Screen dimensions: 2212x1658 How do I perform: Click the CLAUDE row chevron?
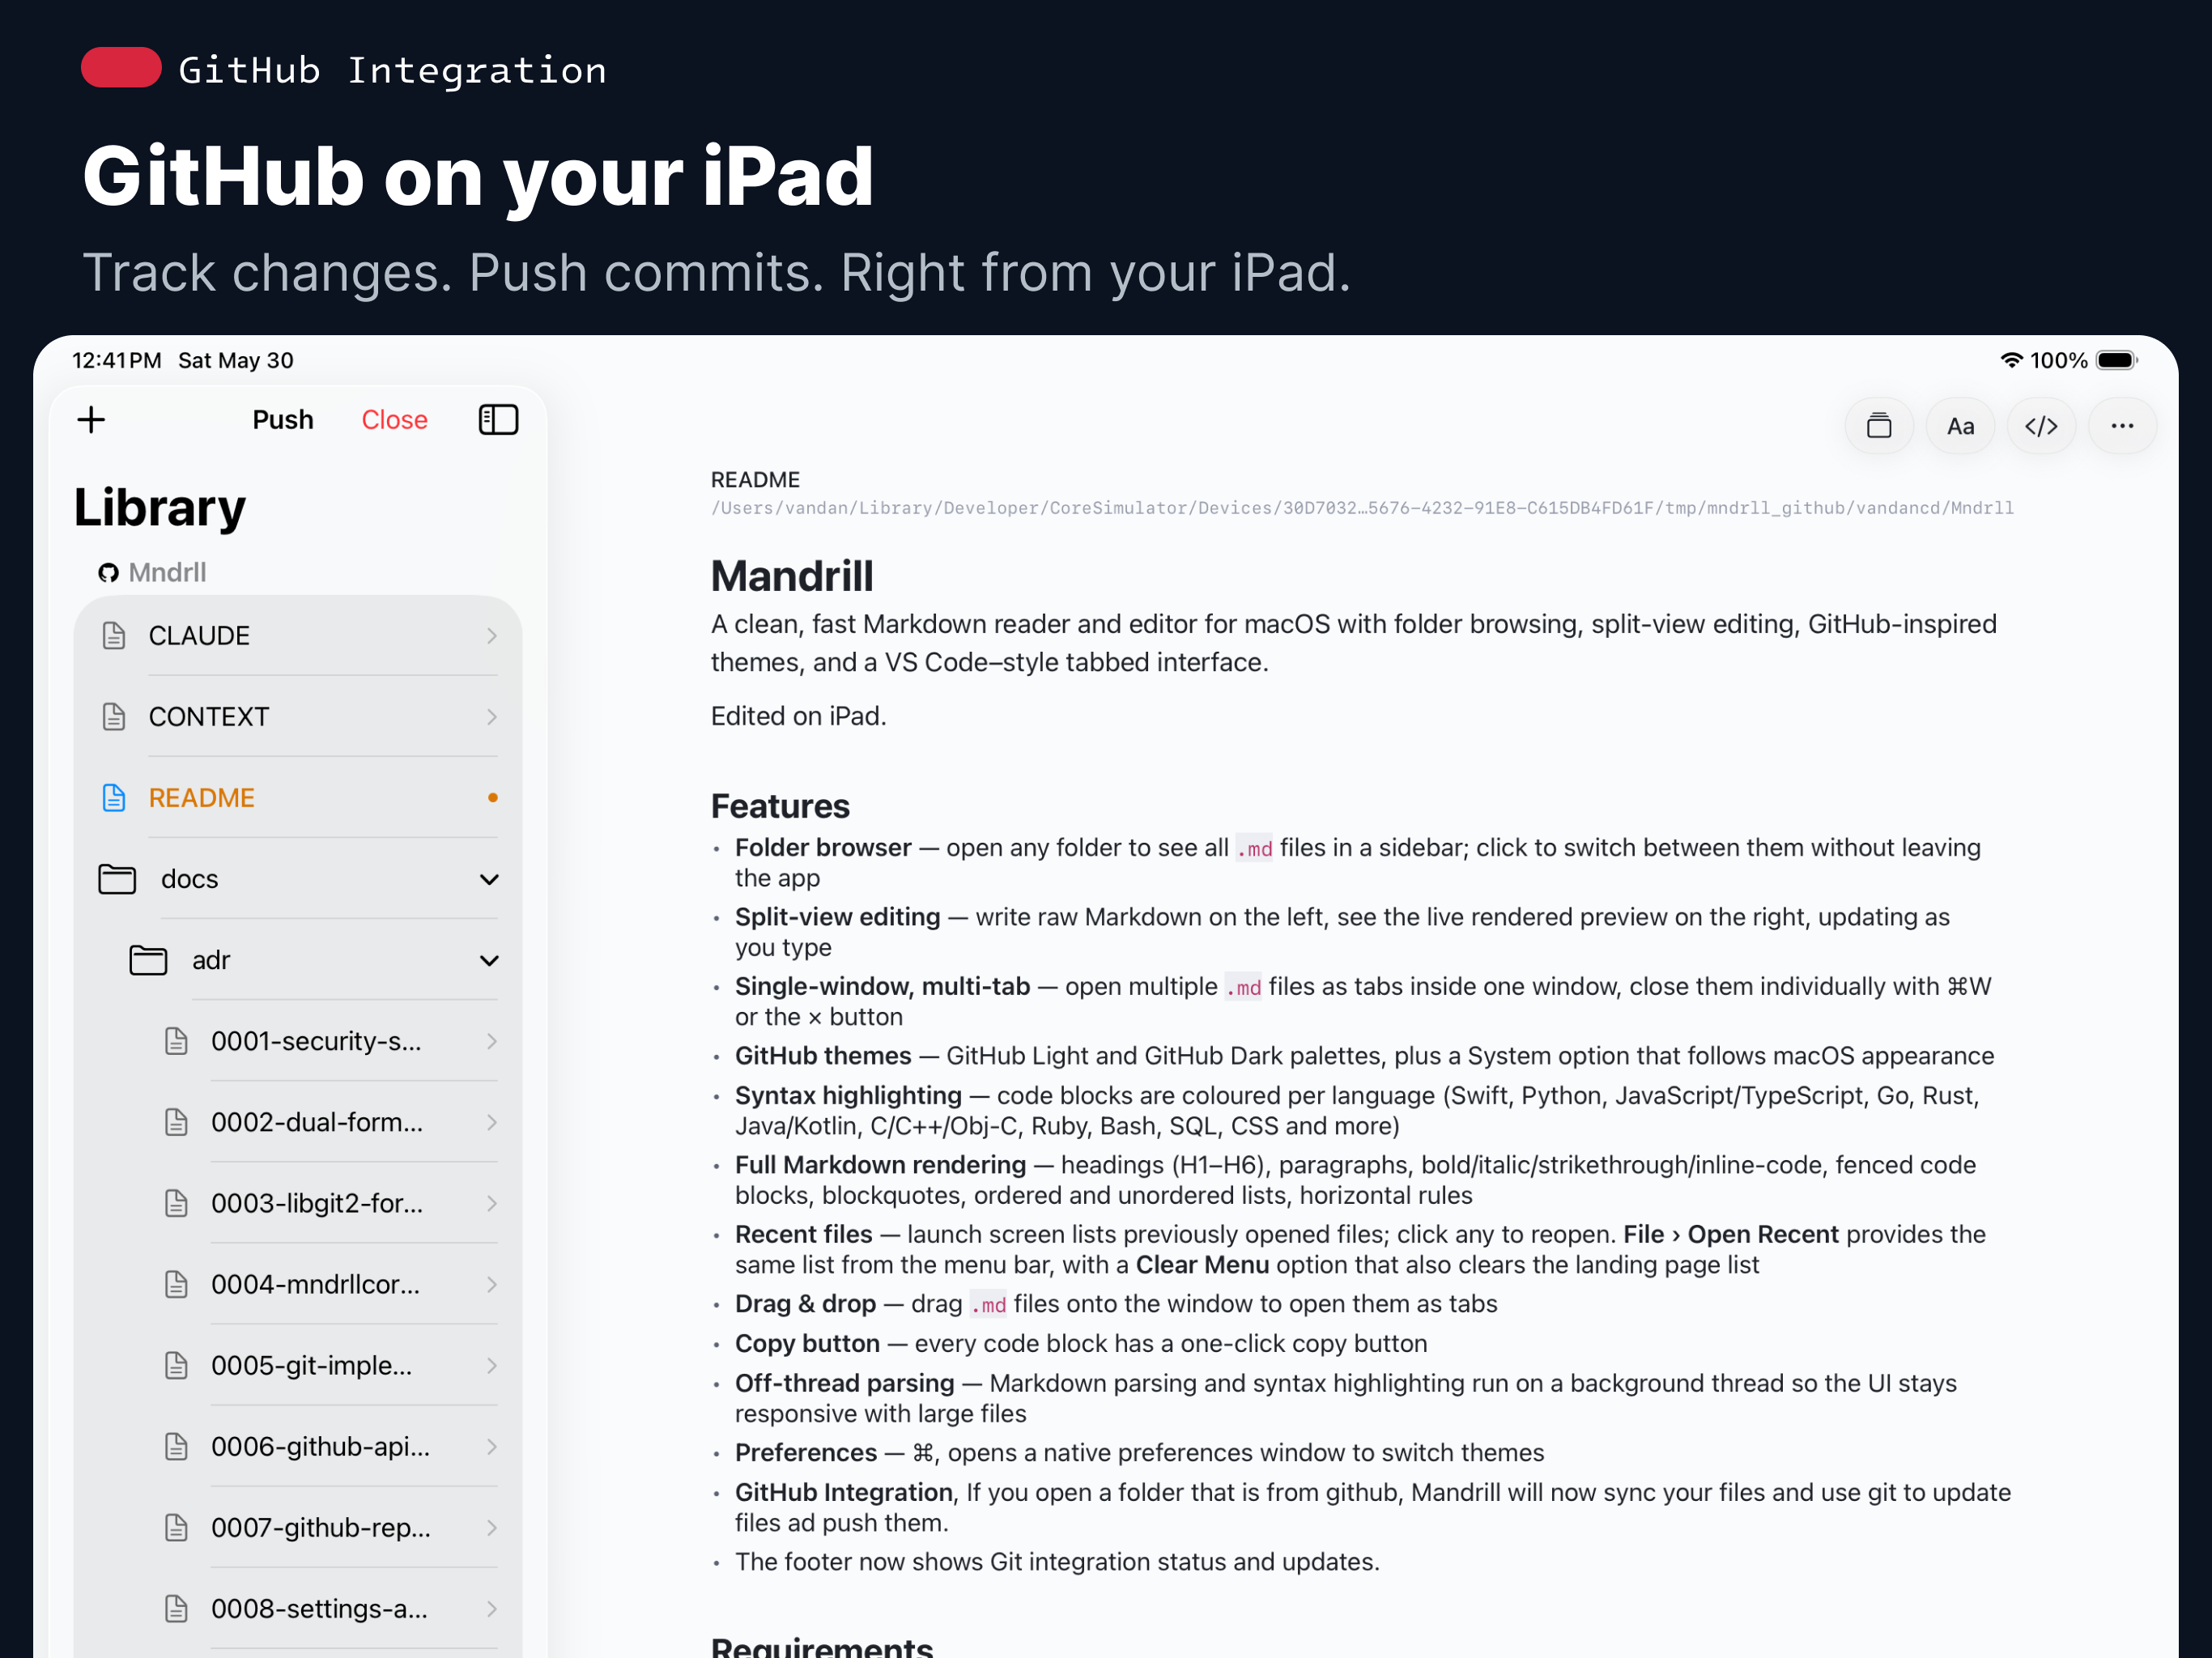(491, 636)
